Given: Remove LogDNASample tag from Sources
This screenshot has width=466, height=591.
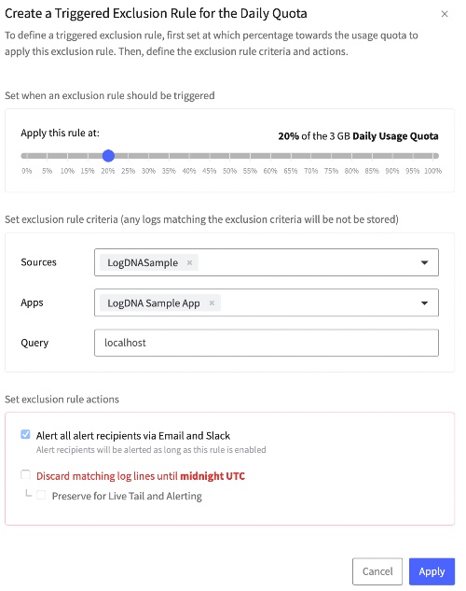Looking at the screenshot, I should pos(189,262).
